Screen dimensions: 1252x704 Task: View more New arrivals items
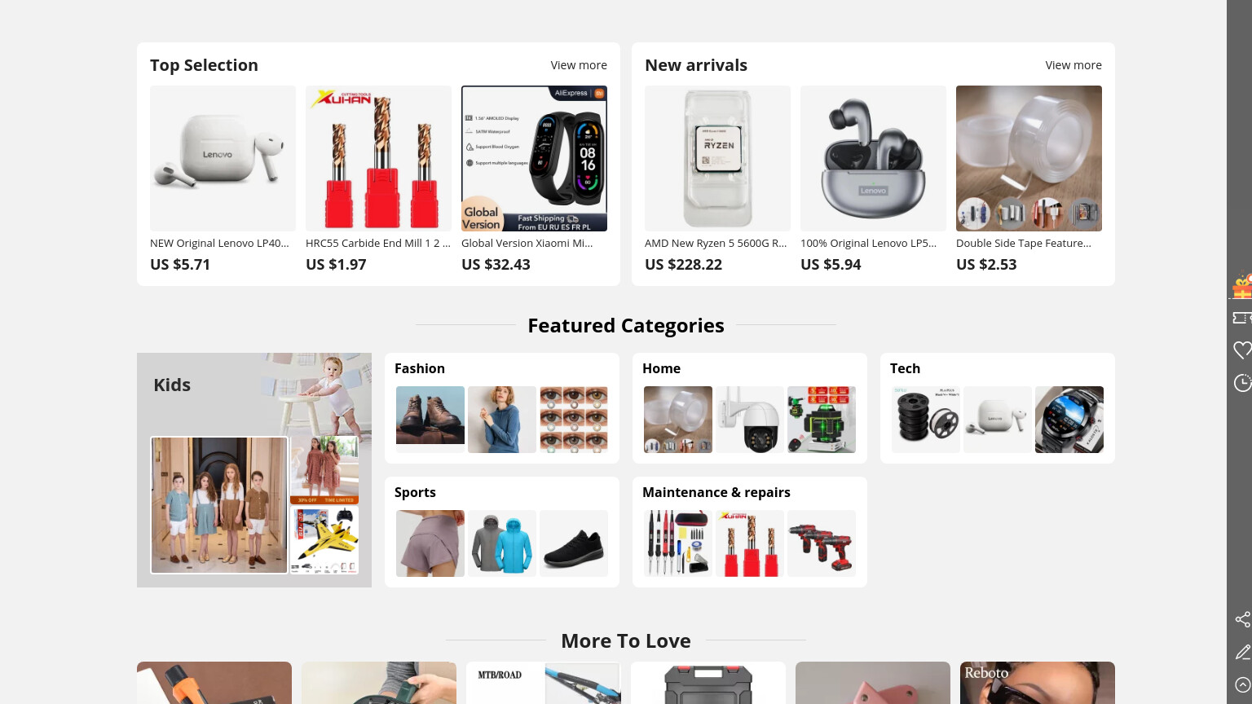(x=1073, y=65)
